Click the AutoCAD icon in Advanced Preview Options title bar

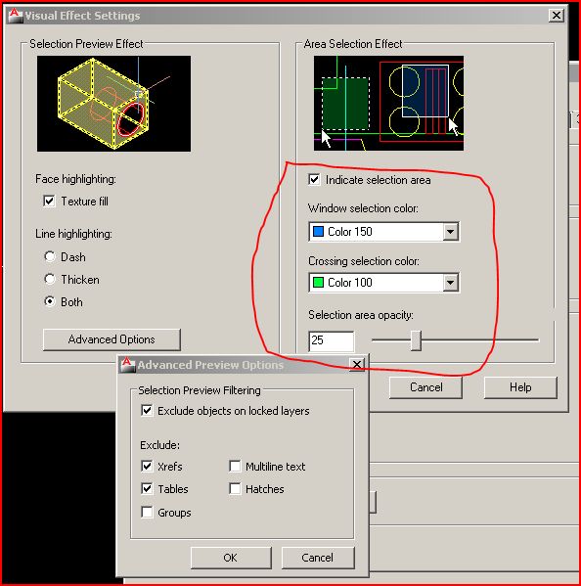point(127,365)
